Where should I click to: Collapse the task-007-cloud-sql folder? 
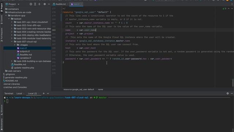[12, 41]
